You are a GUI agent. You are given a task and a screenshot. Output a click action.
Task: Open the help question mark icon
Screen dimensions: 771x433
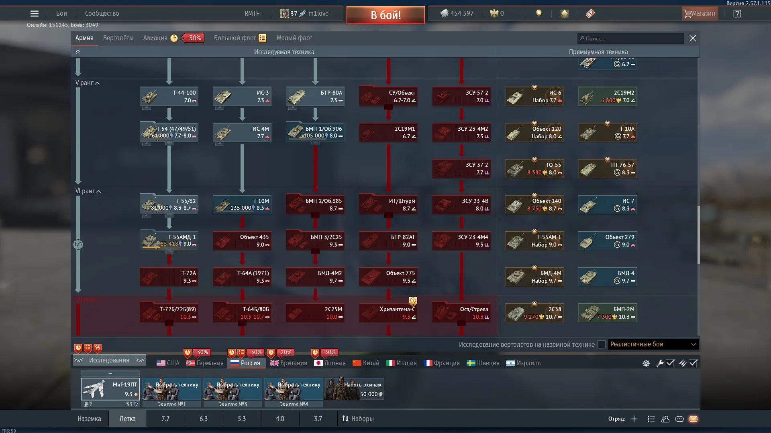click(x=737, y=14)
